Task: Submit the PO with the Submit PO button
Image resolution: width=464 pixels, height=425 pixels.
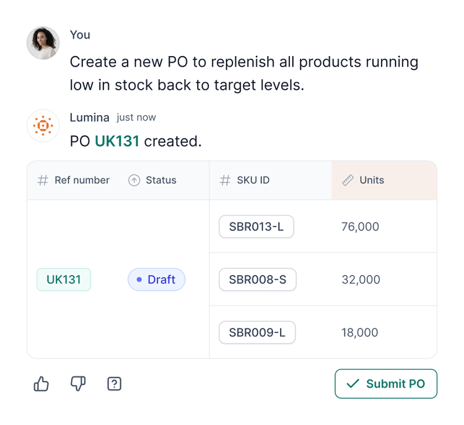Action: click(x=386, y=383)
